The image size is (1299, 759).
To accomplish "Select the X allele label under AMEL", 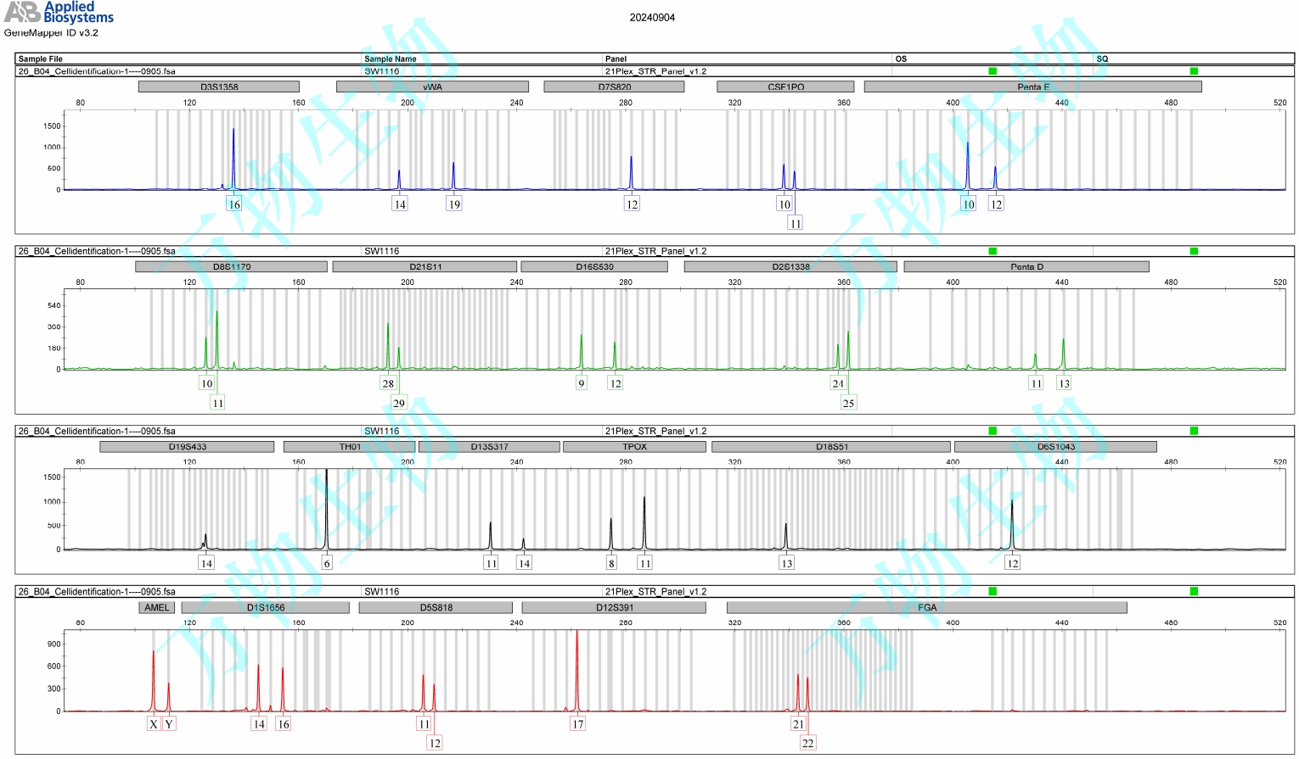I will coord(154,723).
